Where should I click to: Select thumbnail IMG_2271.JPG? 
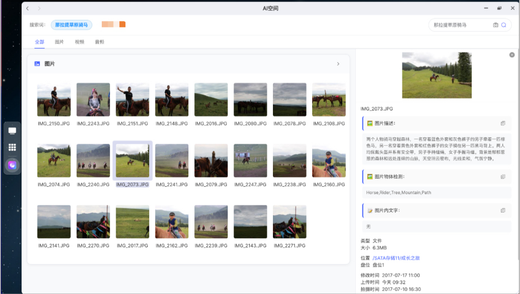289,222
